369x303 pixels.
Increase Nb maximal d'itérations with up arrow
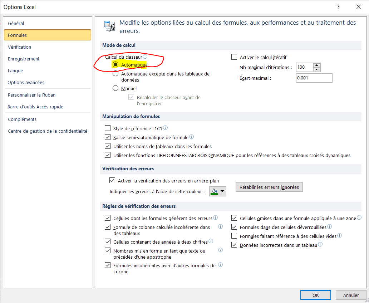(317, 65)
